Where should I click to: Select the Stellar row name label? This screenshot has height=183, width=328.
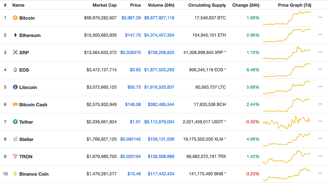(26, 139)
